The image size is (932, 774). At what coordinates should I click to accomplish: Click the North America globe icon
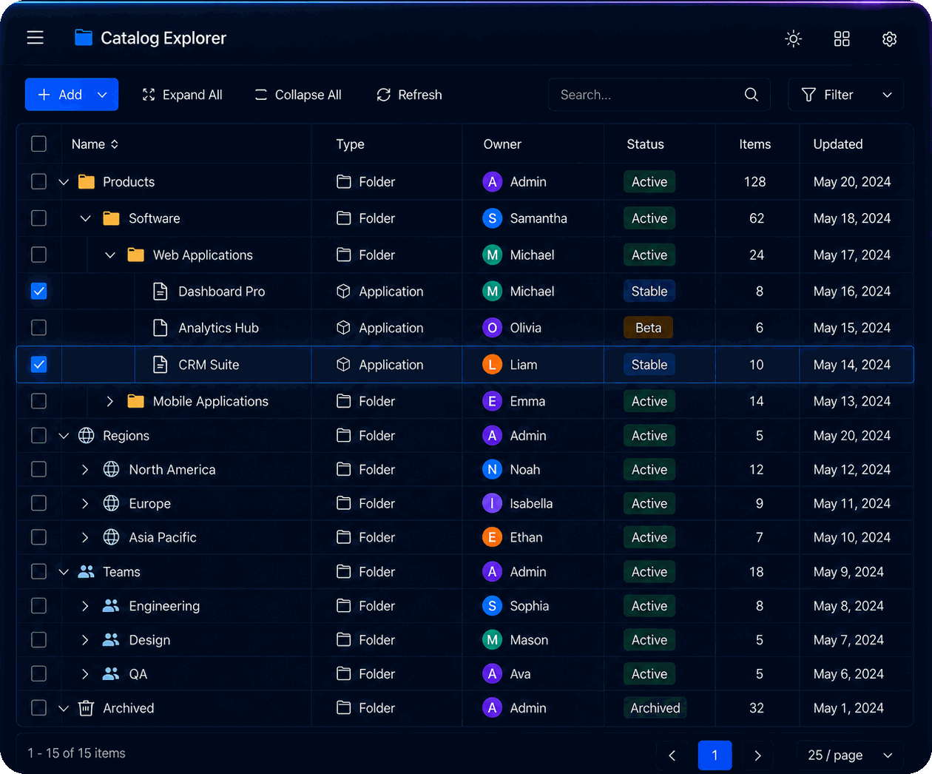tap(112, 470)
